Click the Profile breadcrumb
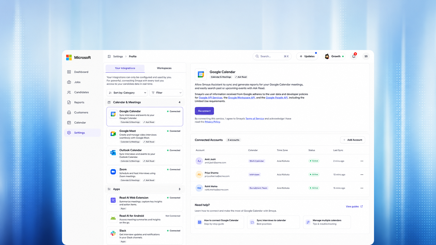The image size is (436, 245). pos(133,56)
